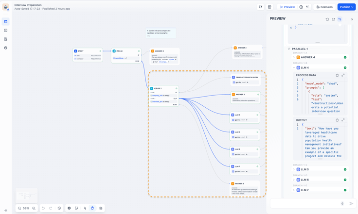Toggle workflow process view in Preview panel
The width and height of the screenshot is (358, 214).
pyautogui.click(x=340, y=19)
